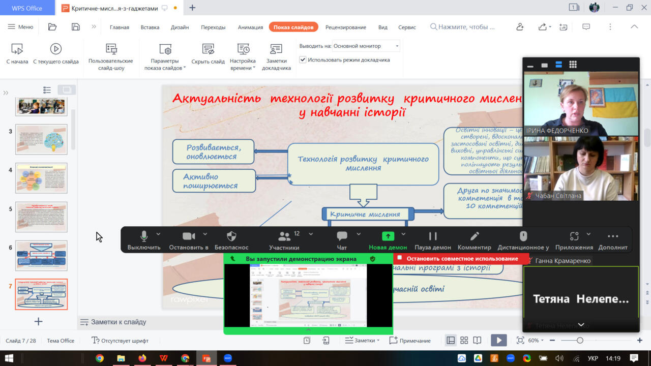Viewport: 651px width, 366px height.
Task: Collapse the ribbon with up chevron
Action: click(x=634, y=27)
